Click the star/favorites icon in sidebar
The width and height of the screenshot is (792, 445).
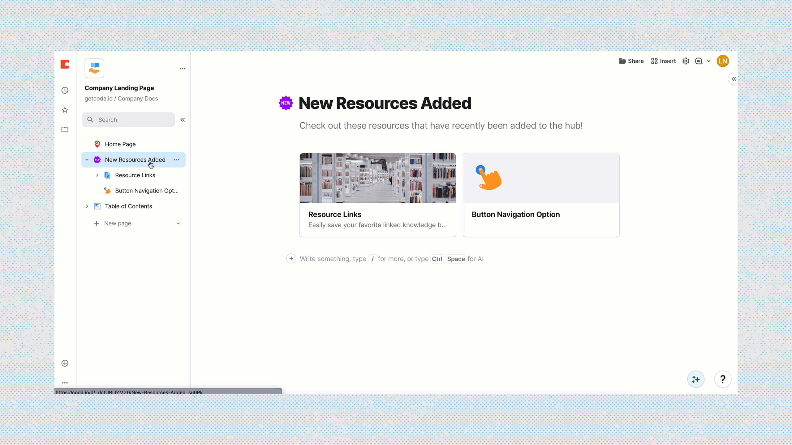(65, 110)
